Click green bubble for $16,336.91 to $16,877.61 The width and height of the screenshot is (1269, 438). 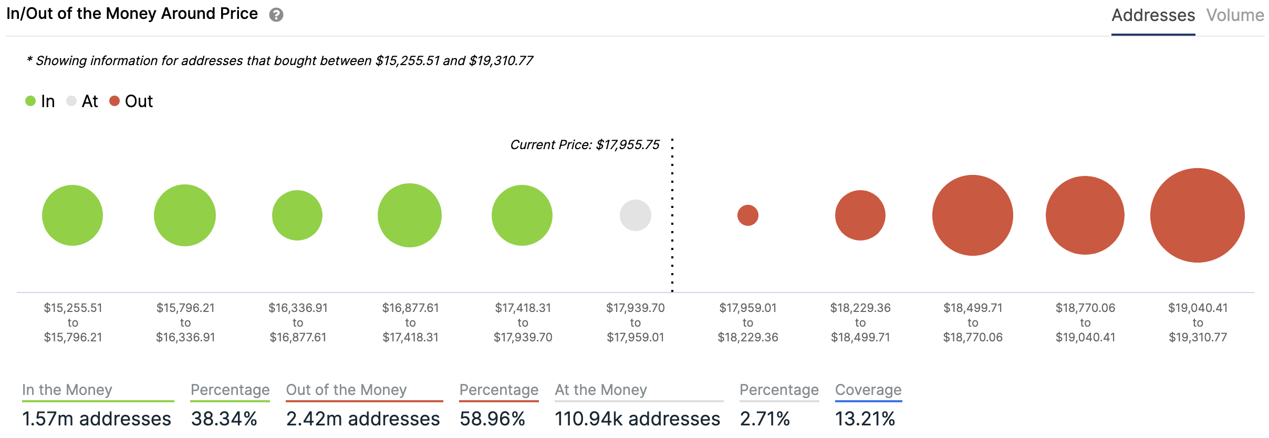[x=297, y=215]
